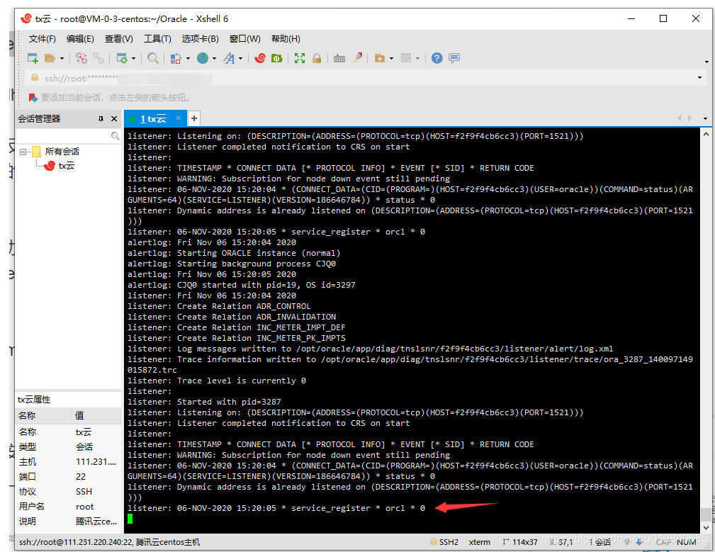Screen dimensions: 715x552
Task: Click the layout panes toolbar icon
Action: [x=406, y=58]
